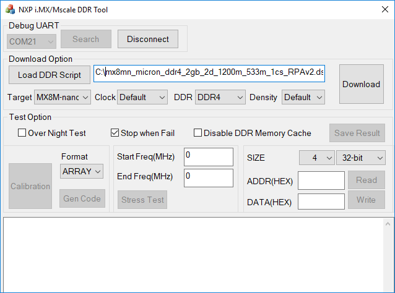
Task: Click the NXP DDR Tool title bar icon
Action: pyautogui.click(x=10, y=9)
